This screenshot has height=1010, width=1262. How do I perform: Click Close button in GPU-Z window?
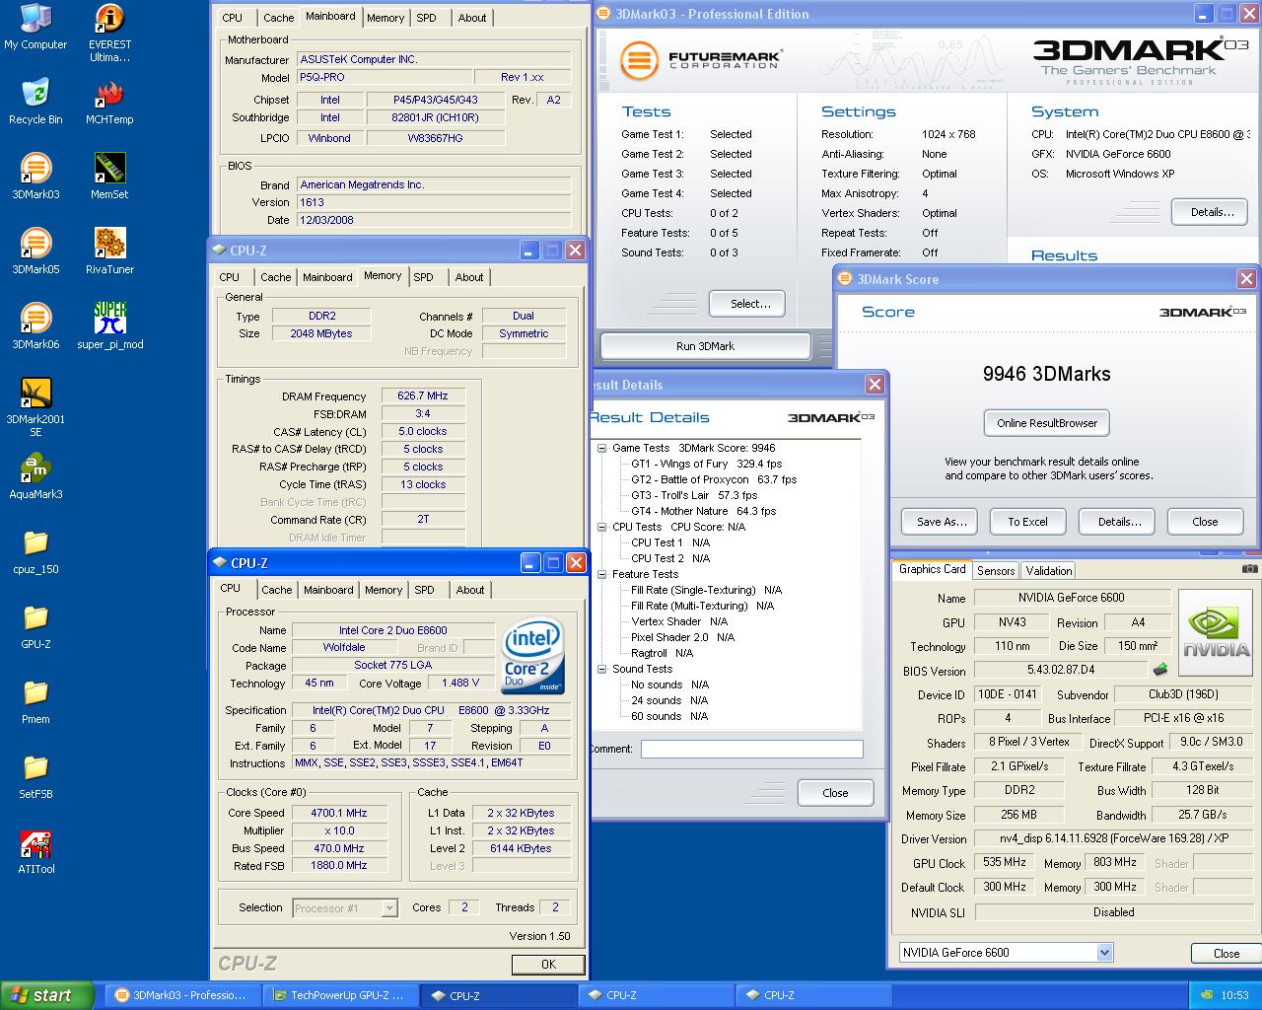point(1227,953)
